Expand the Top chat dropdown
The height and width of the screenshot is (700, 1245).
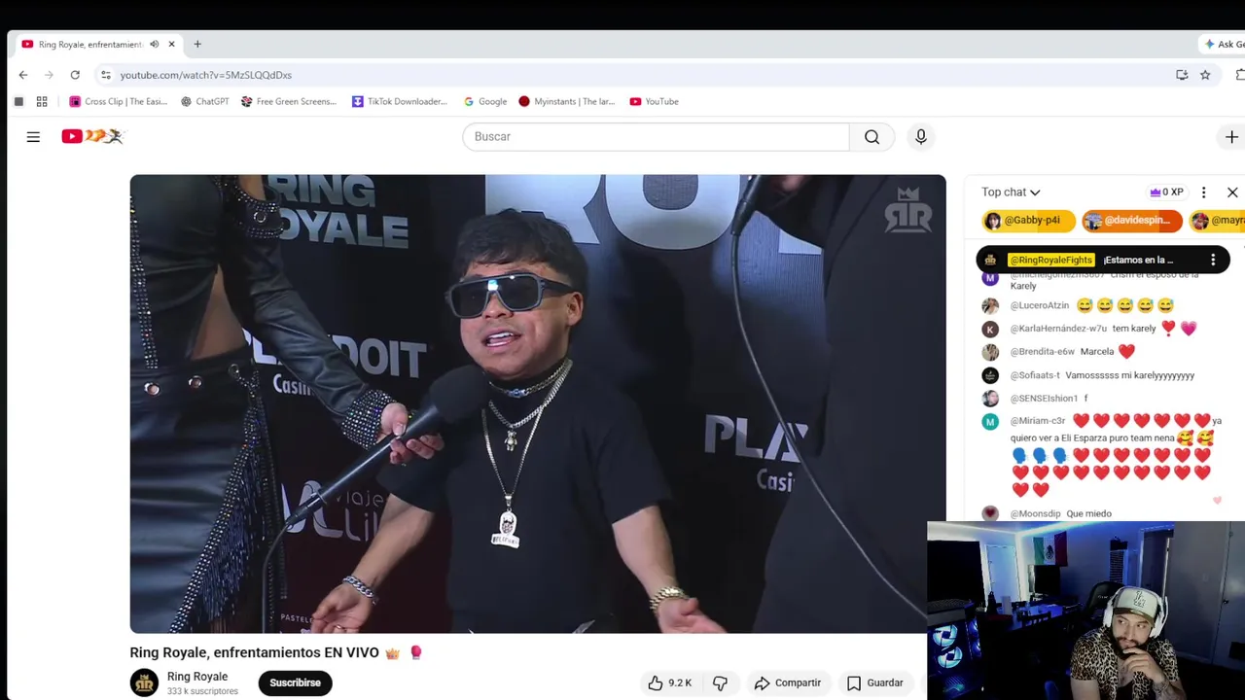(x=1011, y=192)
